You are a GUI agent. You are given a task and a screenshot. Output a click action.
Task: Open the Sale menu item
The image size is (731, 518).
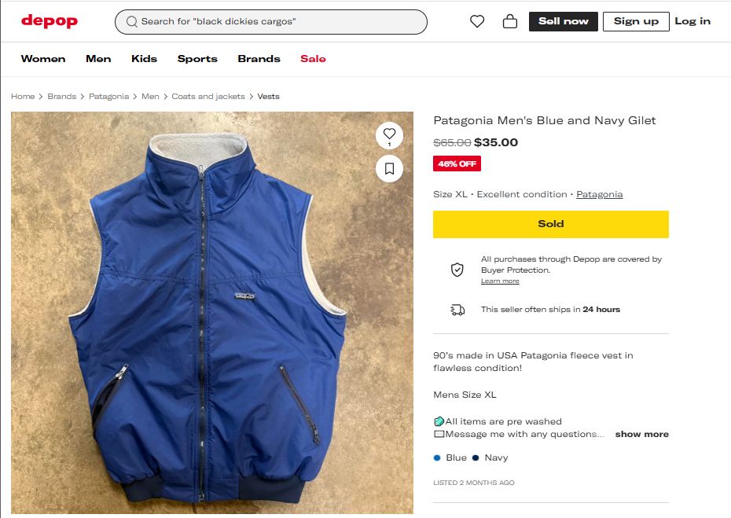313,59
